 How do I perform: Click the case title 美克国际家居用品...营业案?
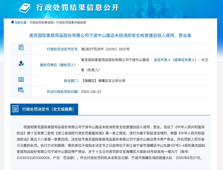point(110,35)
